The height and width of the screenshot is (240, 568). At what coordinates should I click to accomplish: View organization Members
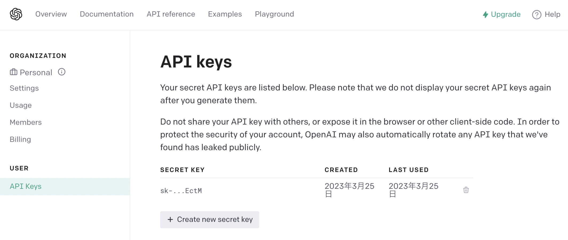26,122
